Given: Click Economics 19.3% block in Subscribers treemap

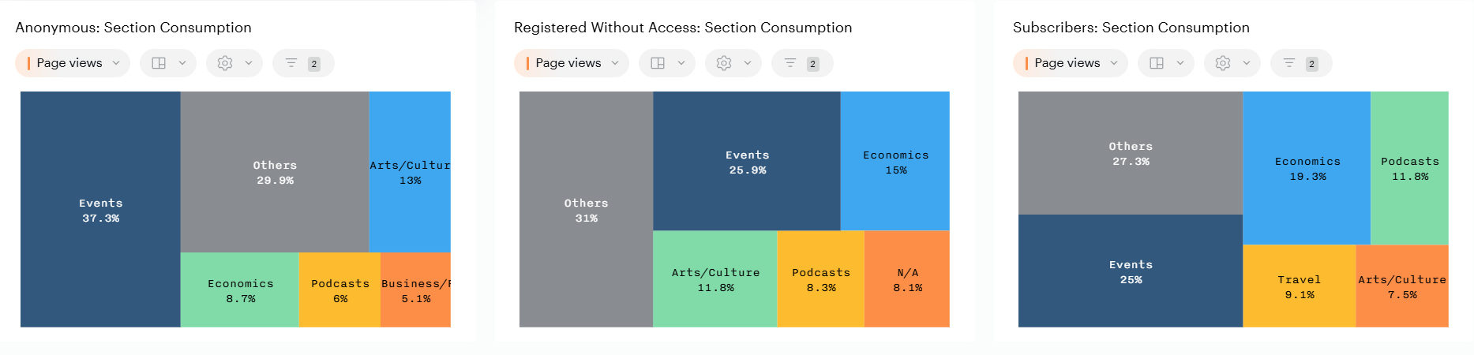Looking at the screenshot, I should point(1307,168).
